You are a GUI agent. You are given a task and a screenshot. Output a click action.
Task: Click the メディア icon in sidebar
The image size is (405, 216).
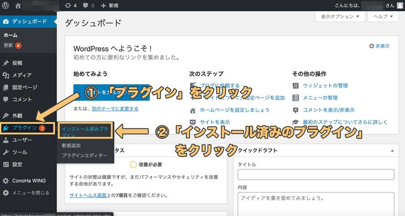[6, 75]
